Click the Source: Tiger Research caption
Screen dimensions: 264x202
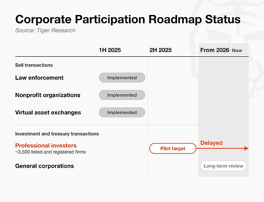click(x=45, y=30)
